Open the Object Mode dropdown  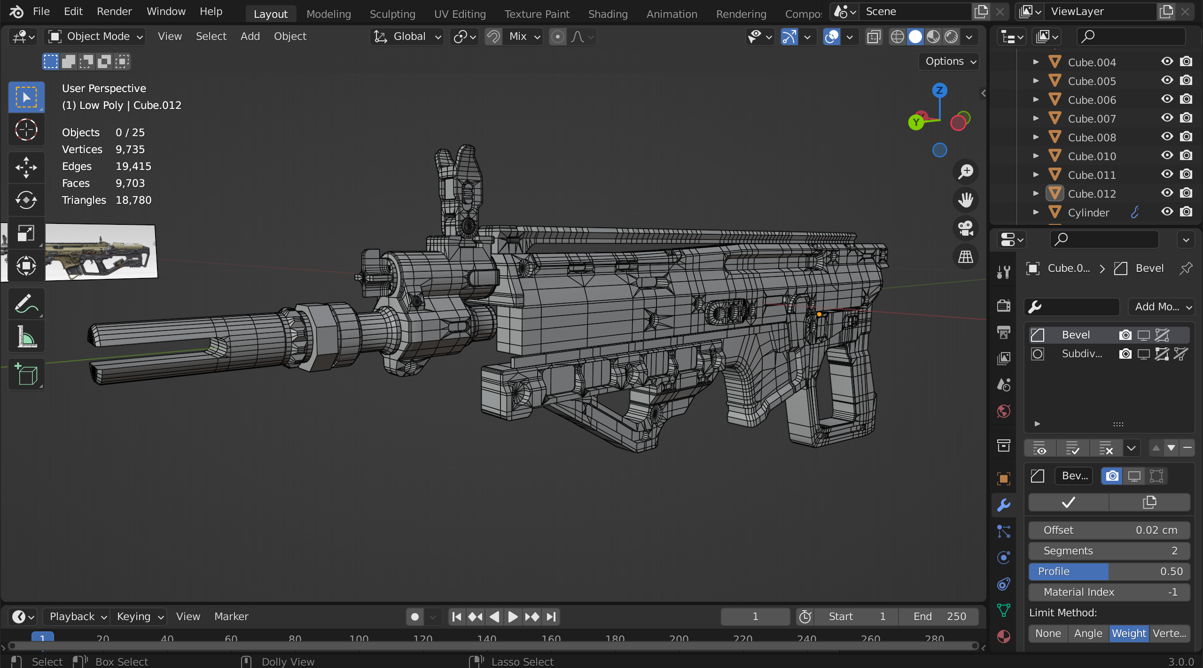[x=95, y=36]
